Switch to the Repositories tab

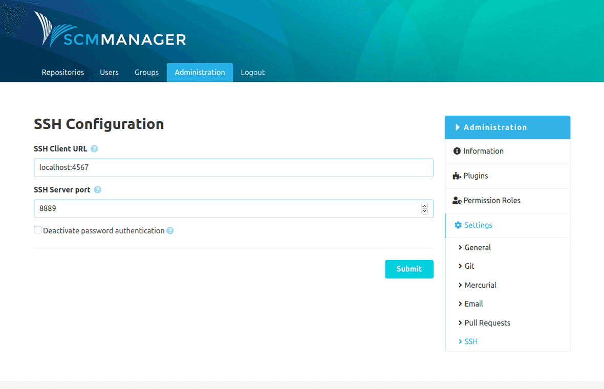point(62,72)
